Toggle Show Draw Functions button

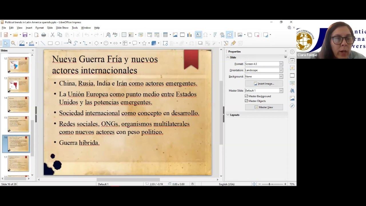229,35
